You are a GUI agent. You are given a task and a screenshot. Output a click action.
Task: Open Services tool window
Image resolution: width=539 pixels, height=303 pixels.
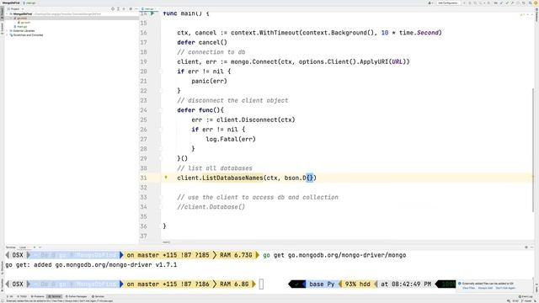click(98, 296)
